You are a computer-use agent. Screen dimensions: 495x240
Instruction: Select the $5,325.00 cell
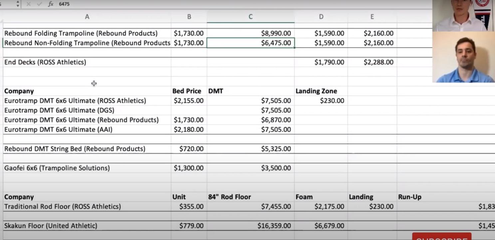coord(251,149)
